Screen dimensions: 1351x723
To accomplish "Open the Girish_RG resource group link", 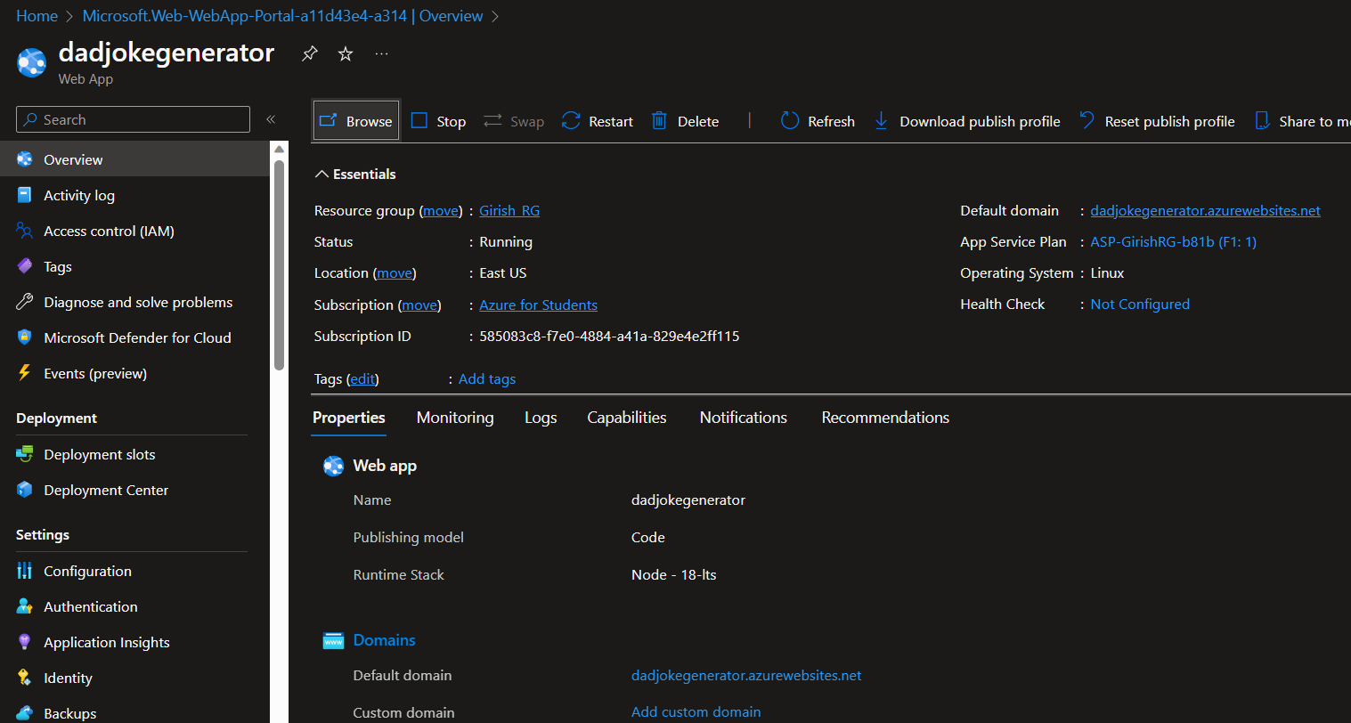I will [x=509, y=211].
